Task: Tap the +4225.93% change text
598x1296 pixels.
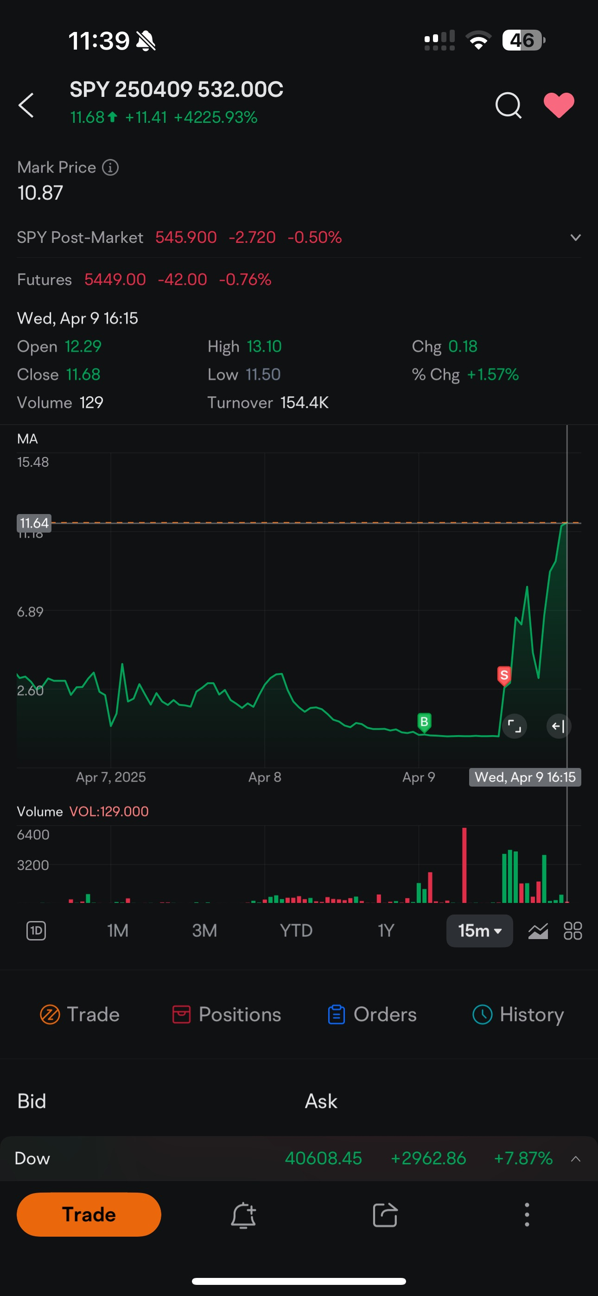Action: (216, 117)
